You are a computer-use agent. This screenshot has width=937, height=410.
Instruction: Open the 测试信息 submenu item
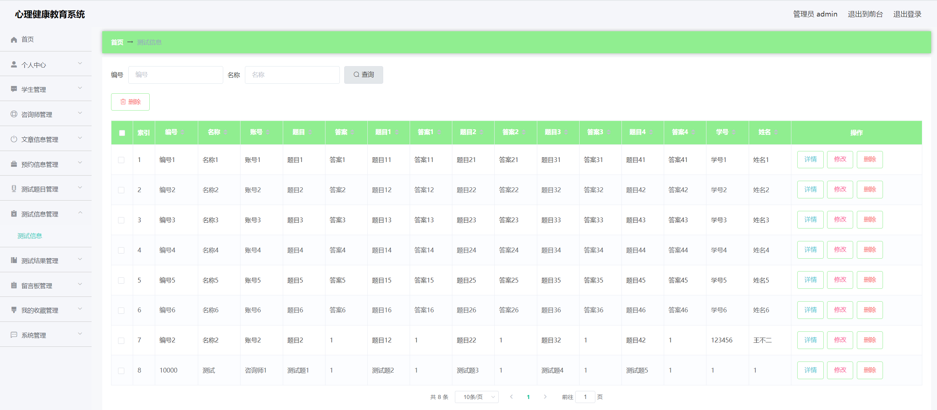pyautogui.click(x=30, y=236)
